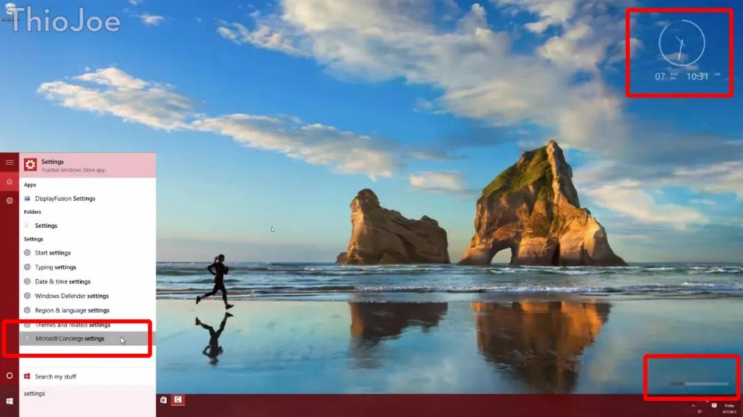Open Windows Defender settings
This screenshot has width=743, height=417.
coord(67,296)
